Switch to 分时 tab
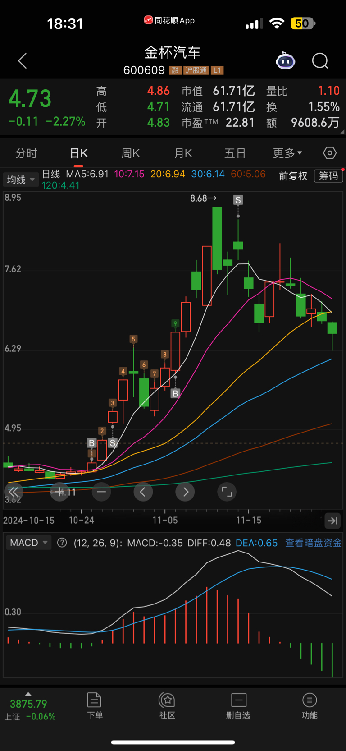 pyautogui.click(x=26, y=153)
